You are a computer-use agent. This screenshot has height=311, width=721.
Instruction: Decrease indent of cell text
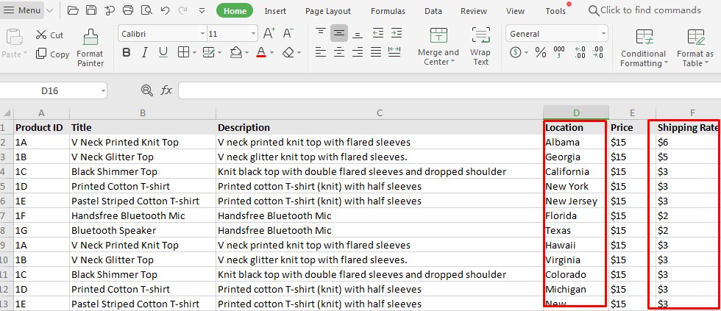(x=378, y=33)
